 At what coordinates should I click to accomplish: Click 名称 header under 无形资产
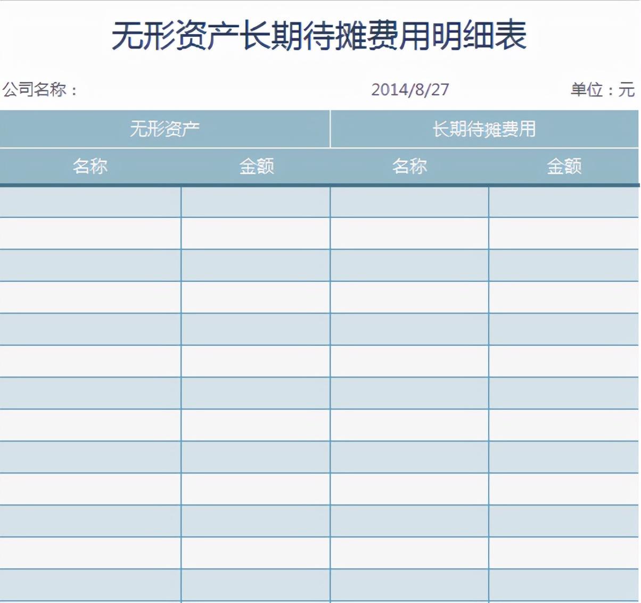tap(91, 166)
